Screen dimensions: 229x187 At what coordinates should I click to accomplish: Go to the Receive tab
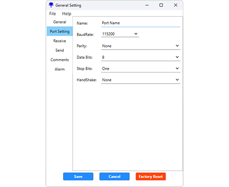click(x=59, y=41)
